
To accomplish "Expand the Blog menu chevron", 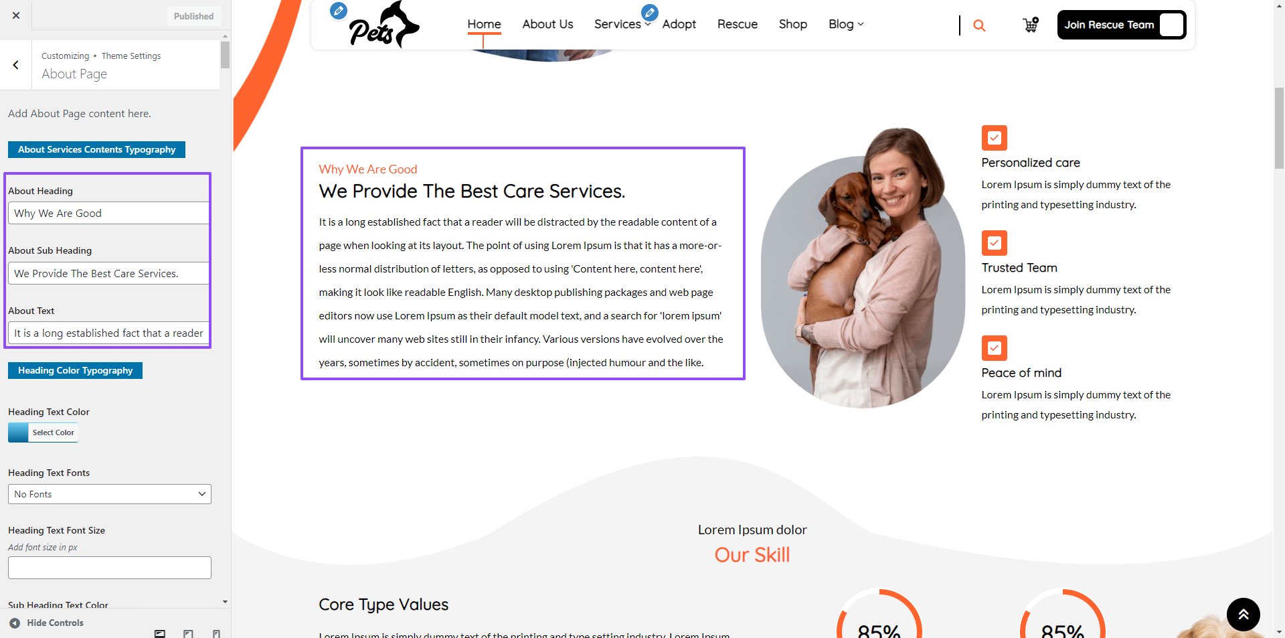I will [x=861, y=24].
